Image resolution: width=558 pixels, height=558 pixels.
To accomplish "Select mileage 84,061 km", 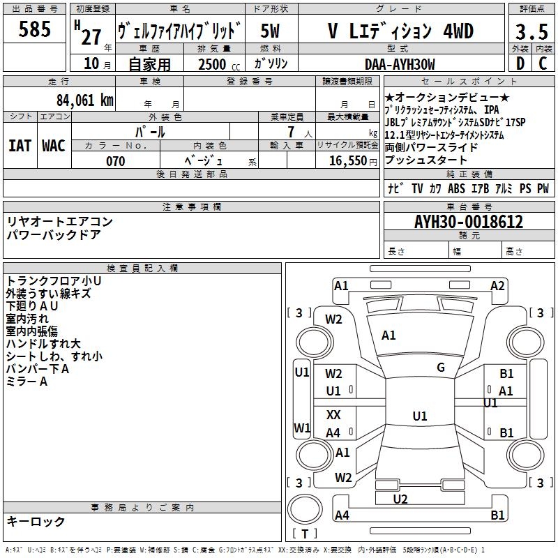I will click(x=85, y=100).
